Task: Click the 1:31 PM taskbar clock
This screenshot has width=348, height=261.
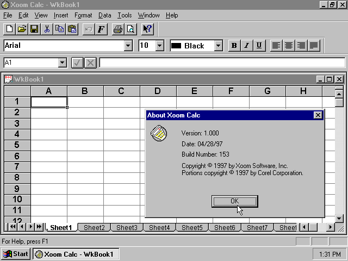Action: 330,254
